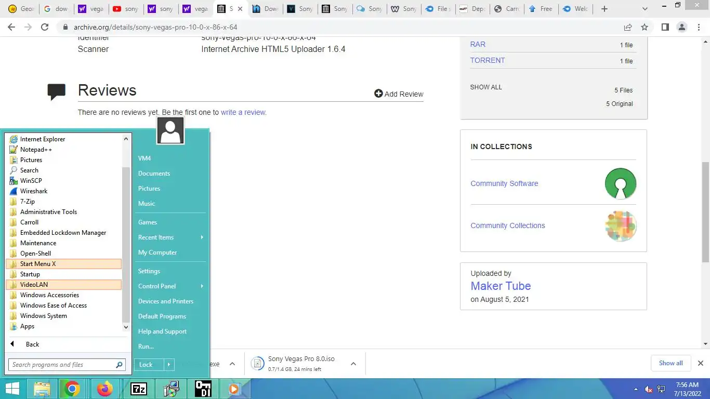The width and height of the screenshot is (710, 399).
Task: Click the search magnifier in start menu
Action: pos(119,365)
